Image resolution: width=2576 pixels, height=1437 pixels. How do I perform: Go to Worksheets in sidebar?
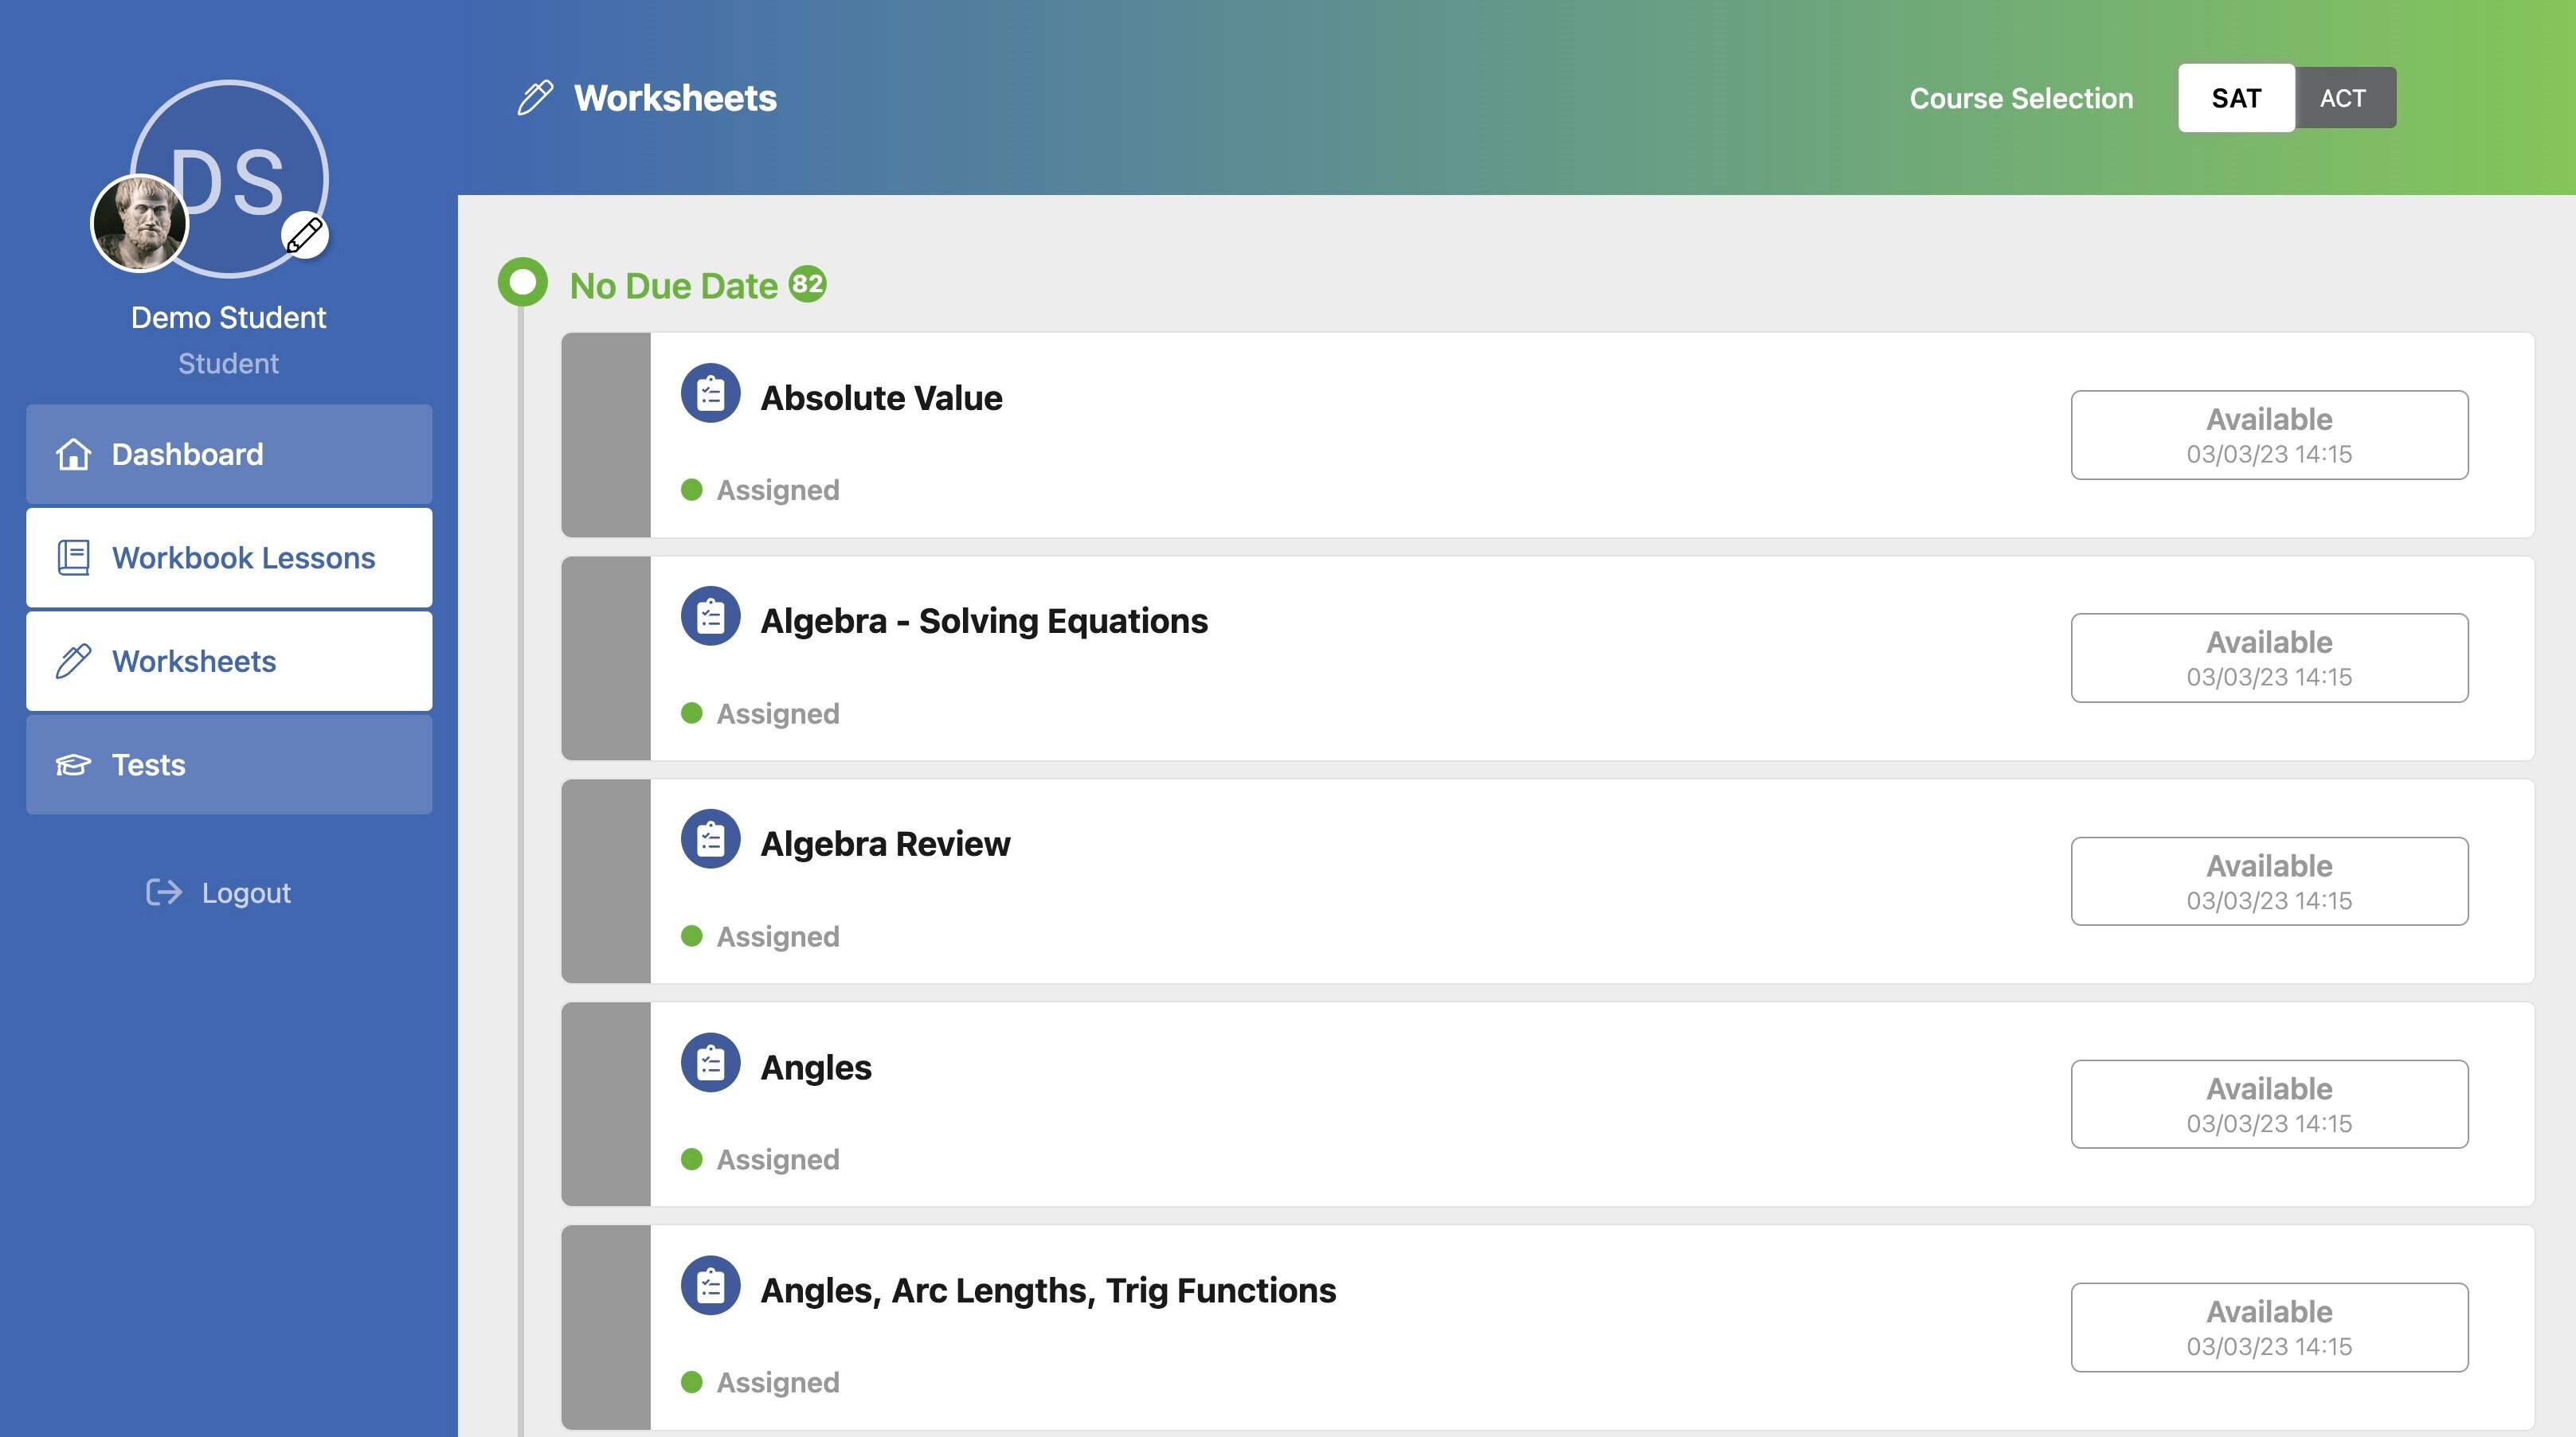tap(229, 662)
